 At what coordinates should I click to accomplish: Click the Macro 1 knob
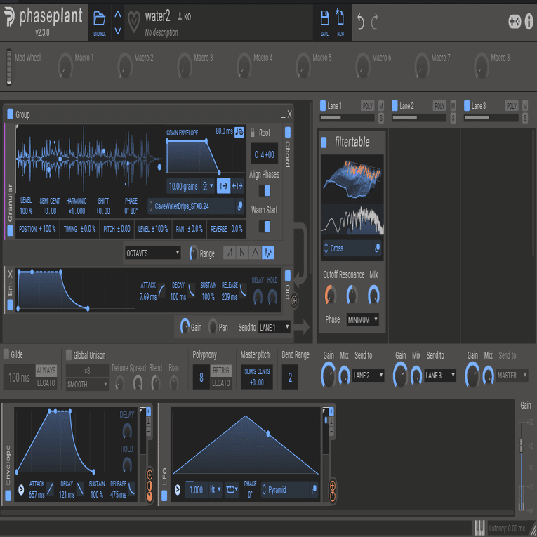click(65, 66)
